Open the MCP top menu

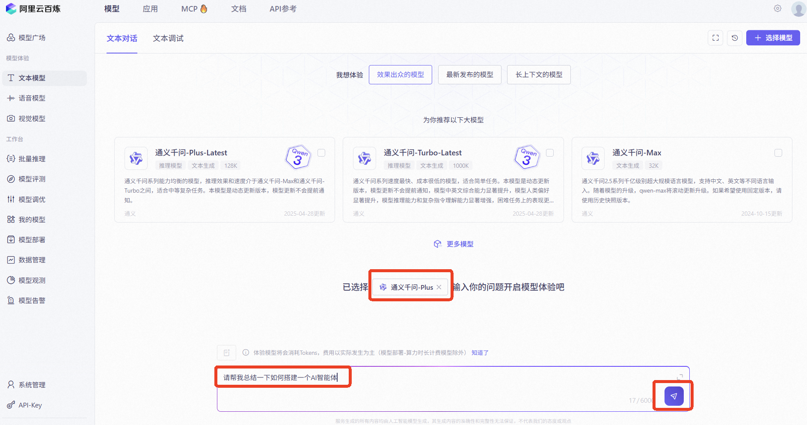pyautogui.click(x=194, y=9)
